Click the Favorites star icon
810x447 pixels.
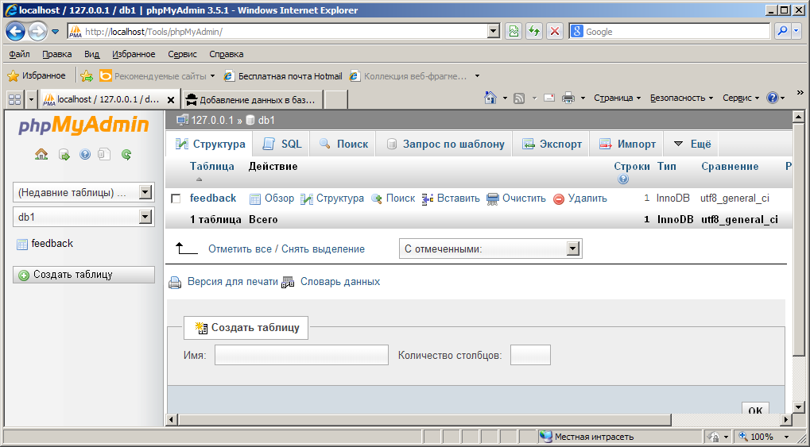[13, 76]
